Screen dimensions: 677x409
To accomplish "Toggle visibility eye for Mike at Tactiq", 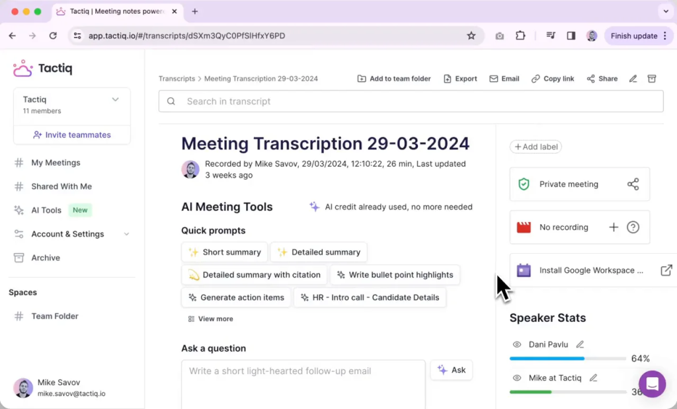I will click(517, 378).
